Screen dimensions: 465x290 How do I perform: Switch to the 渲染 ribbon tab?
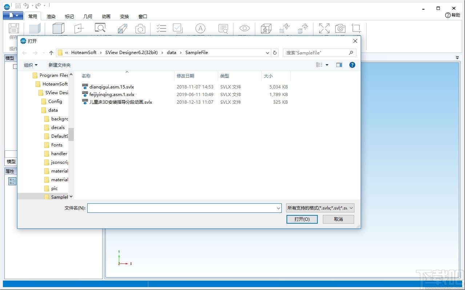(x=51, y=16)
